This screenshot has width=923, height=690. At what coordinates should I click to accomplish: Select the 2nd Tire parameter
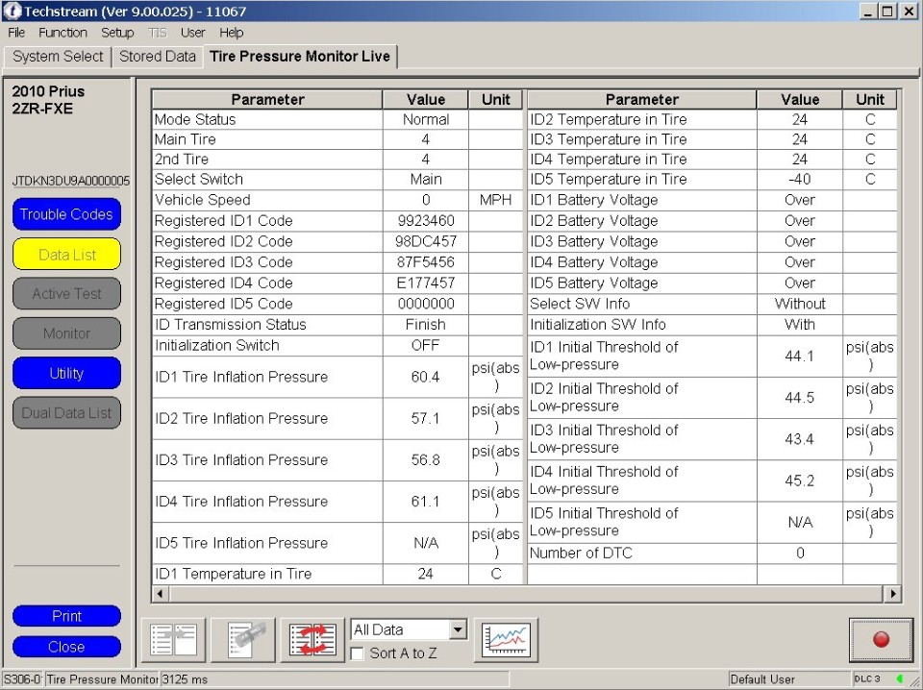point(337,160)
